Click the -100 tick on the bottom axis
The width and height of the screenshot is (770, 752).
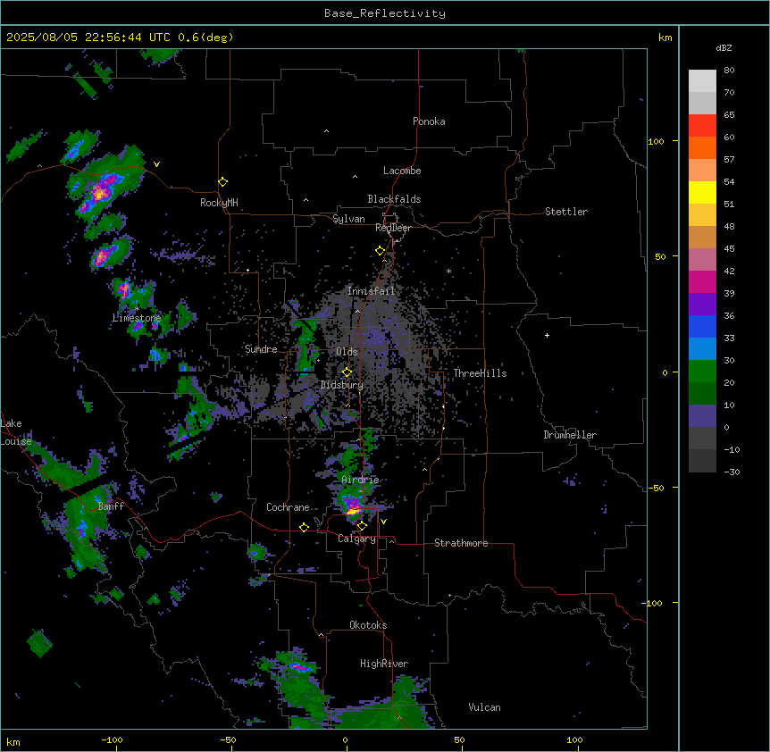(112, 740)
